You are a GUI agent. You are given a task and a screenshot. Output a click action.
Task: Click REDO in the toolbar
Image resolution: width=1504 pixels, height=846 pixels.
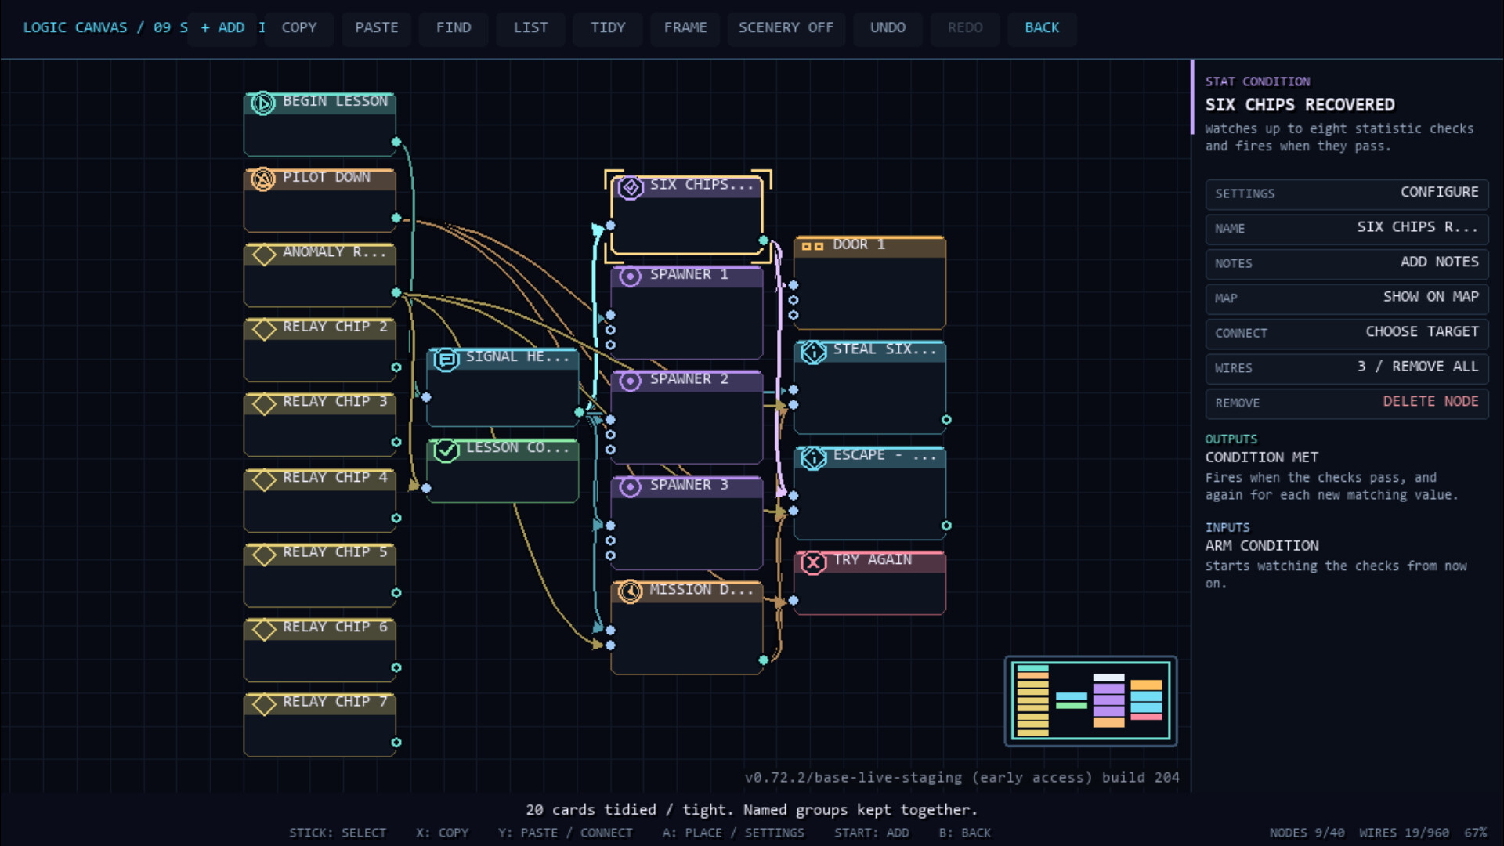tap(965, 27)
